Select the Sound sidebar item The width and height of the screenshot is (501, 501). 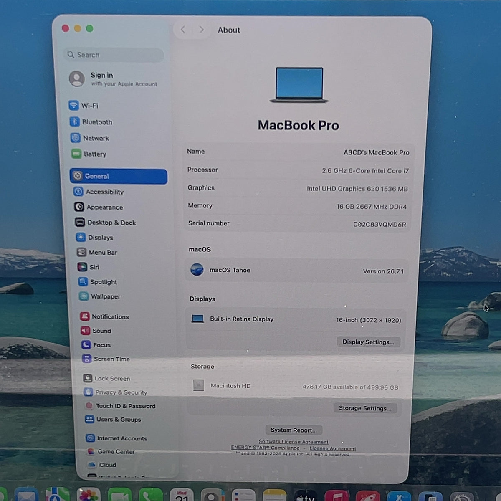point(96,331)
